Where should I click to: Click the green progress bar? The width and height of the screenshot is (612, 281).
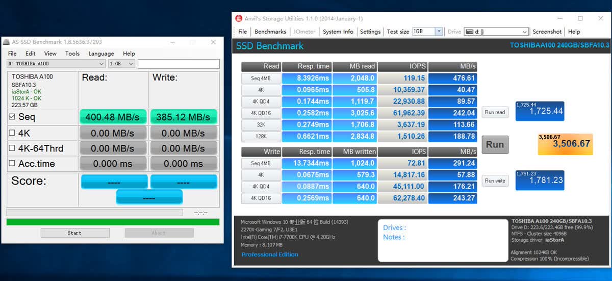tap(113, 222)
